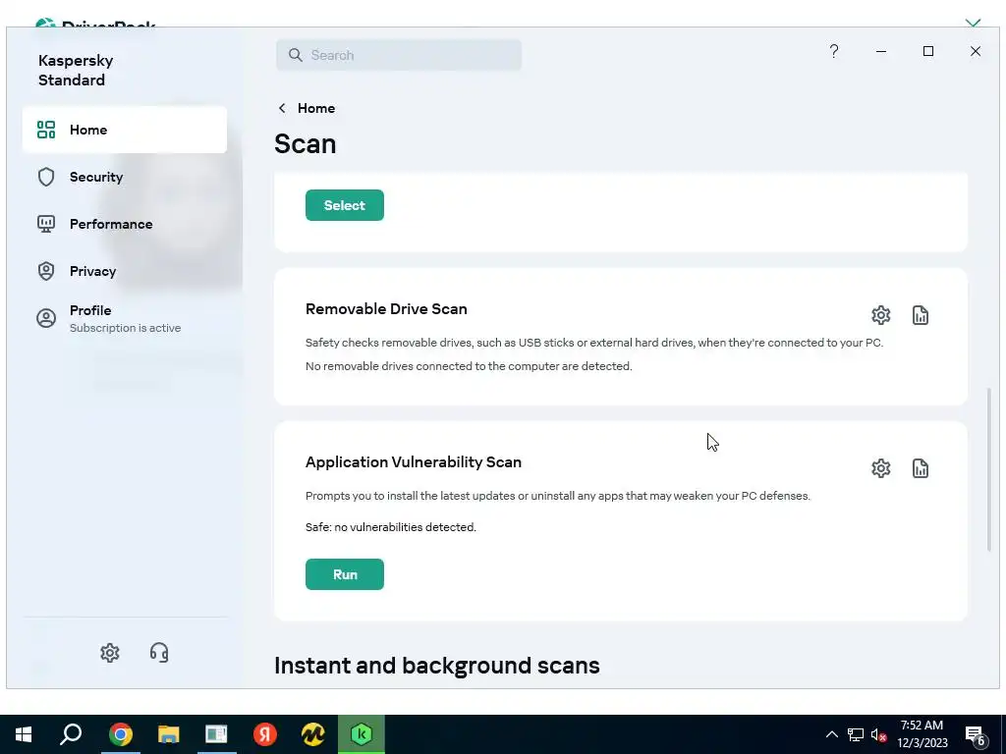
Task: Close the Kaspersky window
Action: tap(976, 51)
